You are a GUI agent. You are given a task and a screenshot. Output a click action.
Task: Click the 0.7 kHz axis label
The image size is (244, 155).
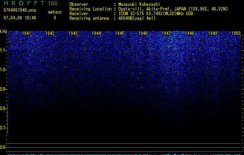click(3, 128)
